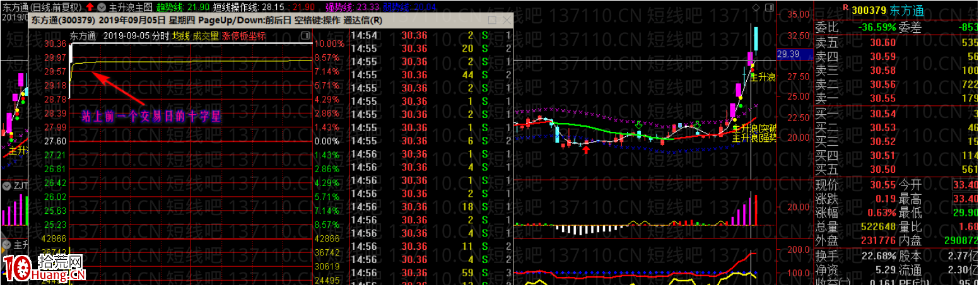Viewport: 979px width, 287px height.
Task: Toggle the panel layout icon above price axis
Action: 770,7
